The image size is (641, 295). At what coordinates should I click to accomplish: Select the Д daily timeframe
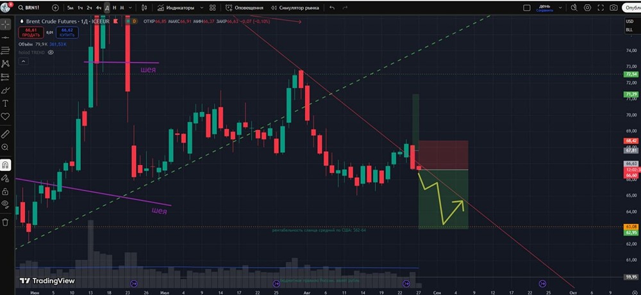pyautogui.click(x=106, y=8)
